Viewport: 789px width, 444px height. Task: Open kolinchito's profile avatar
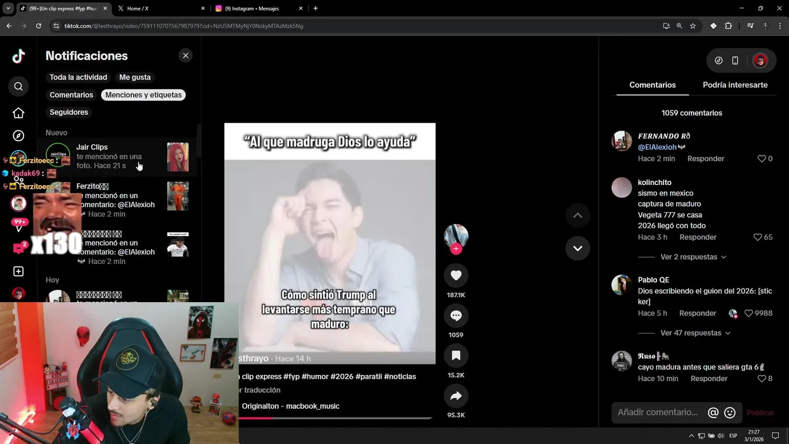click(621, 187)
